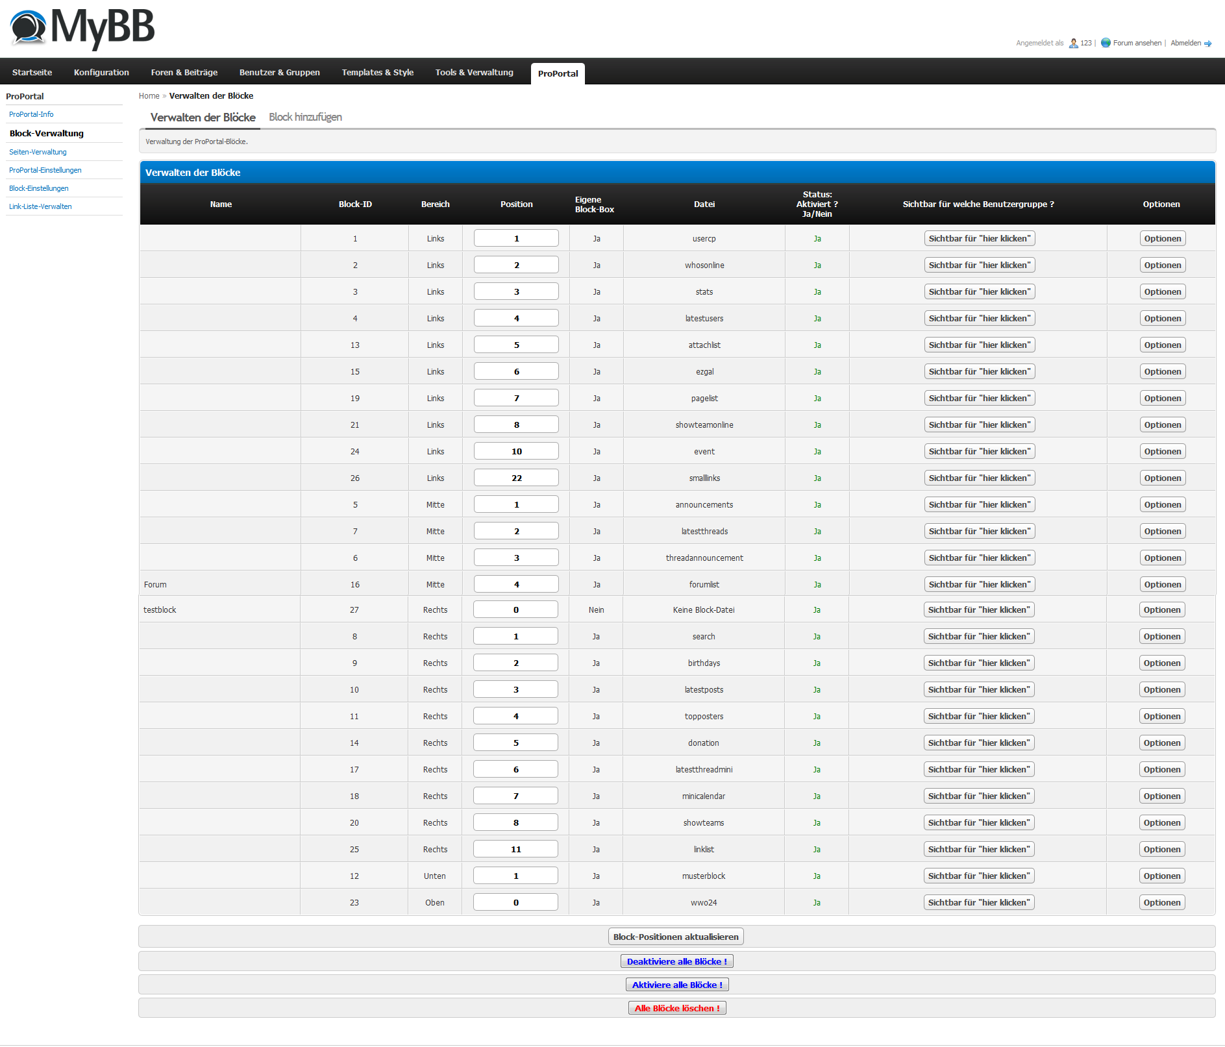This screenshot has height=1047, width=1225.
Task: Click Deaktiviere alle Blöcke button
Action: [677, 961]
